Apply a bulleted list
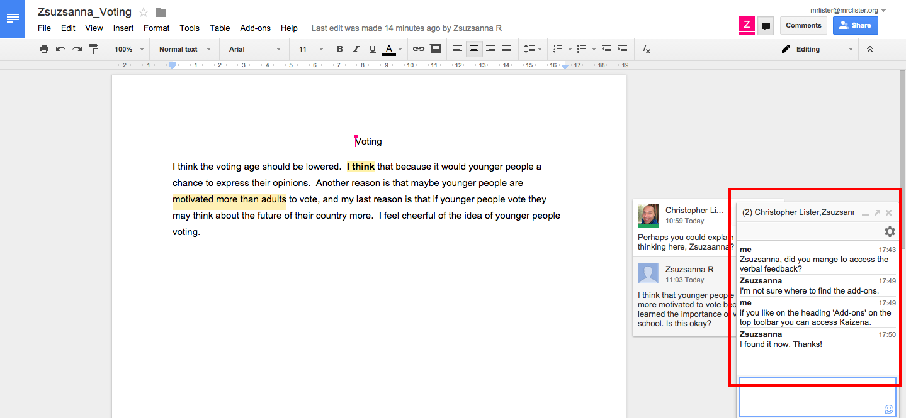 point(582,49)
